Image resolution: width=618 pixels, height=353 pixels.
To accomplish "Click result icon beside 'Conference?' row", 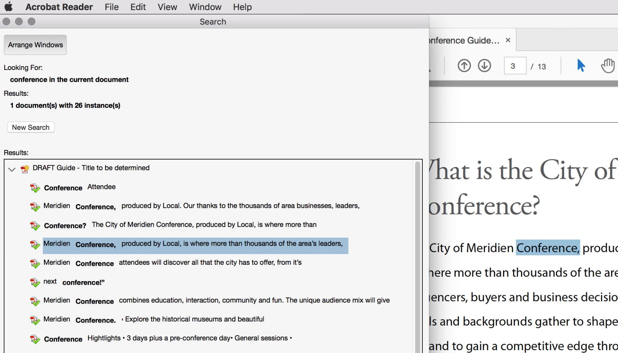I will click(x=35, y=226).
